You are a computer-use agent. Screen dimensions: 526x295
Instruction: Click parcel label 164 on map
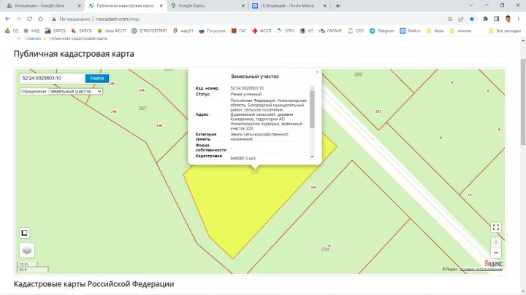tap(313, 187)
